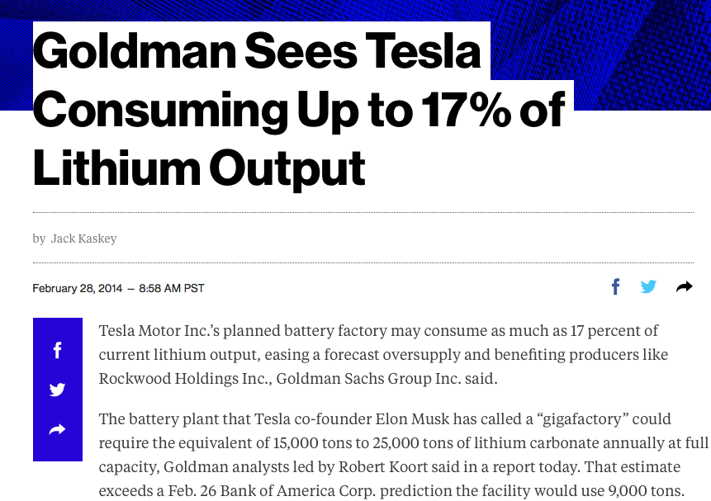Open more share options via sidebar arrow icon
The height and width of the screenshot is (501, 711).
[57, 429]
